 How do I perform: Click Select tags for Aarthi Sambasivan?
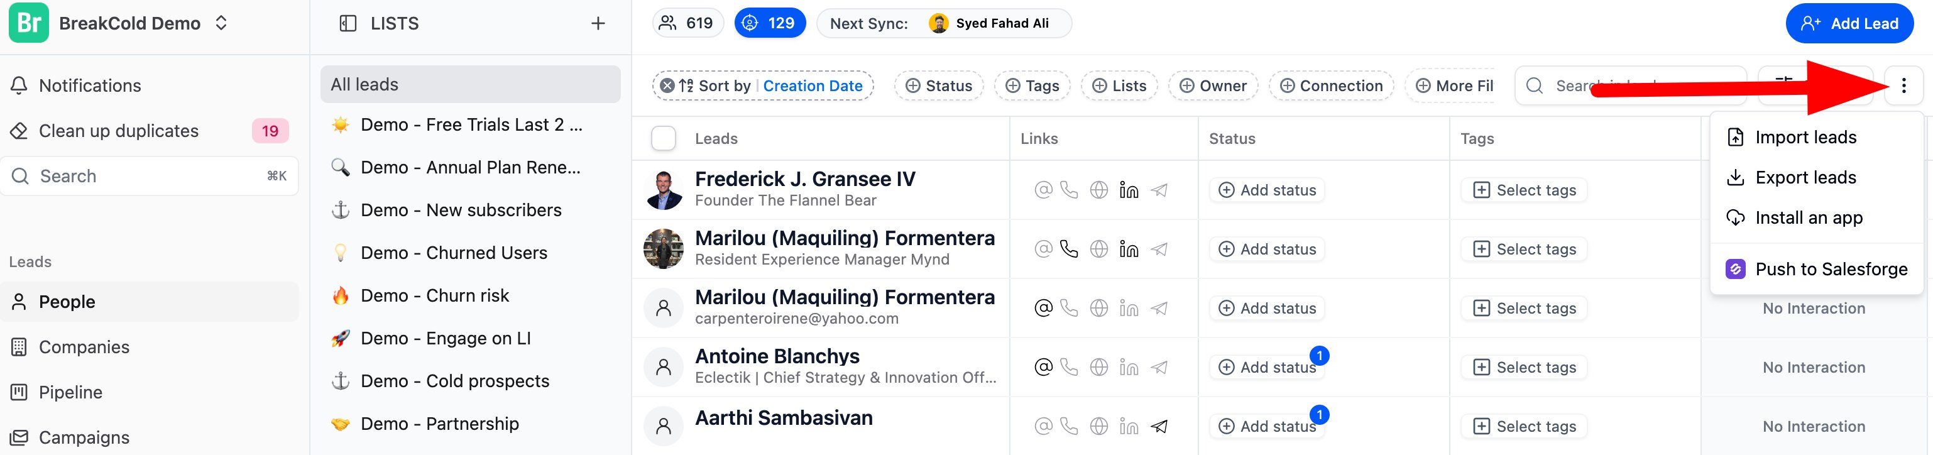pos(1524,427)
